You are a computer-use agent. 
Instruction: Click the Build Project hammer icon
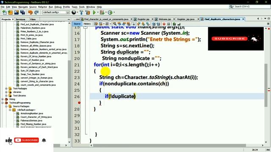[81, 12]
